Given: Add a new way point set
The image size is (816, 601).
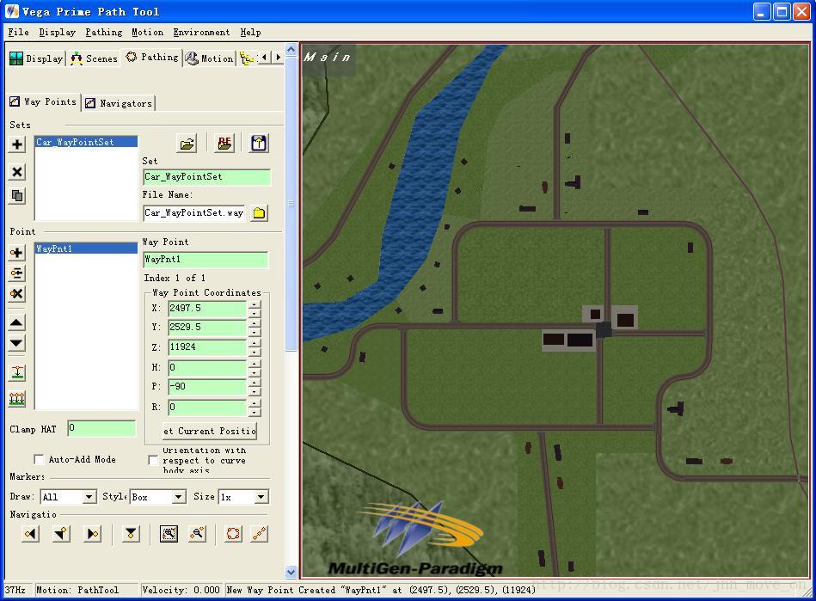Looking at the screenshot, I should pyautogui.click(x=16, y=144).
